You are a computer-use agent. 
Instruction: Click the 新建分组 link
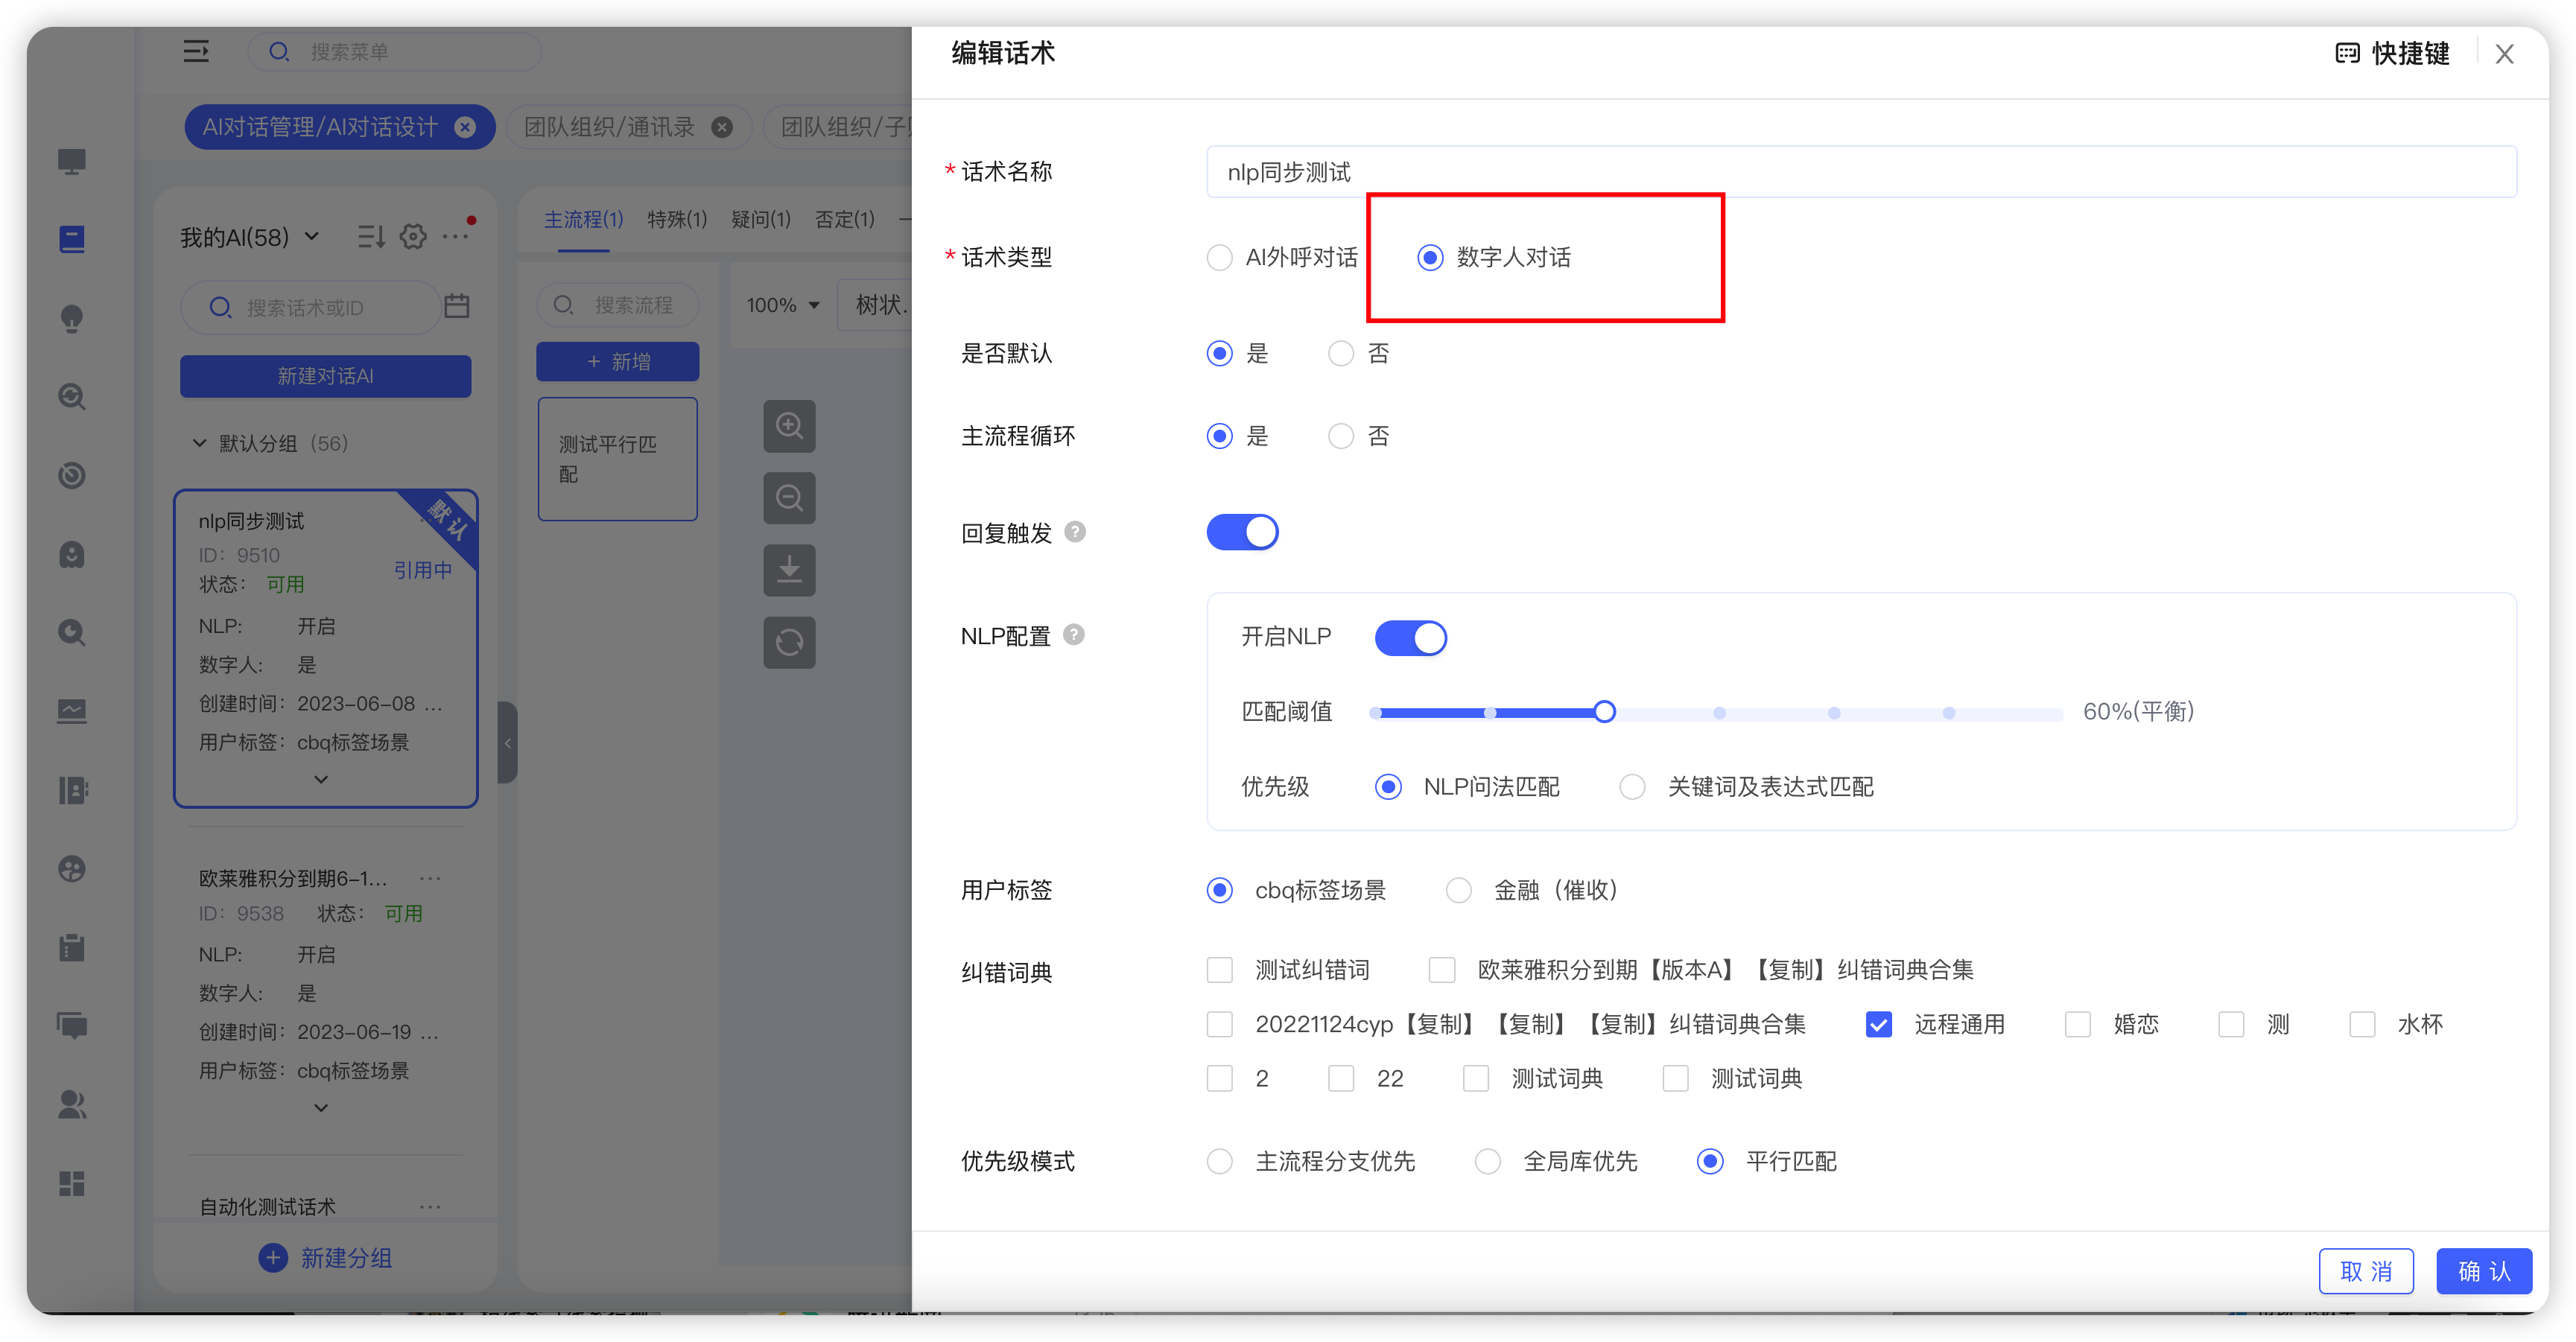point(325,1258)
